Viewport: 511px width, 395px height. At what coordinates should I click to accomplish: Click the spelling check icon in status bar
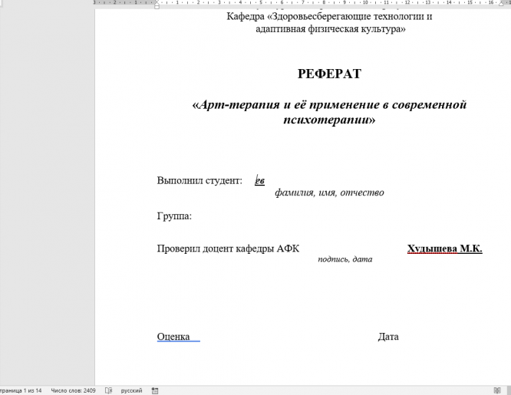[108, 390]
